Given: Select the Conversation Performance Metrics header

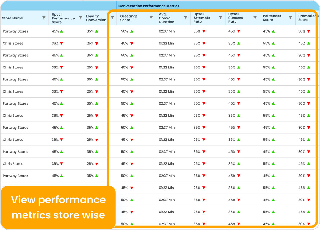Looking at the screenshot, I should coord(148,6).
